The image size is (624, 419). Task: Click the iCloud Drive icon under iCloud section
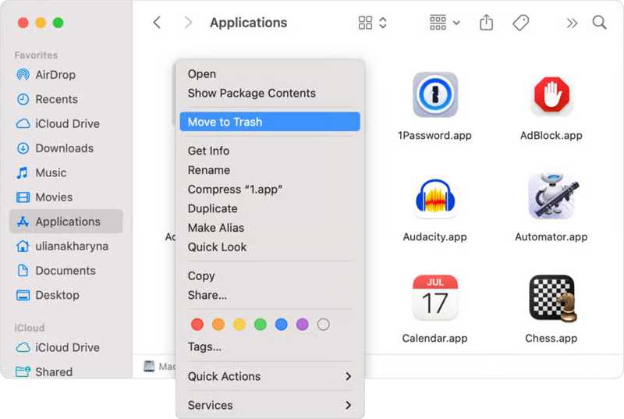pos(23,347)
